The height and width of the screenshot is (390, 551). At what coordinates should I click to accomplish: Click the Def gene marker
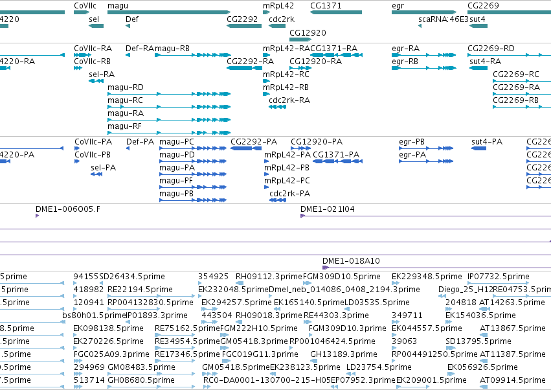tap(128, 26)
